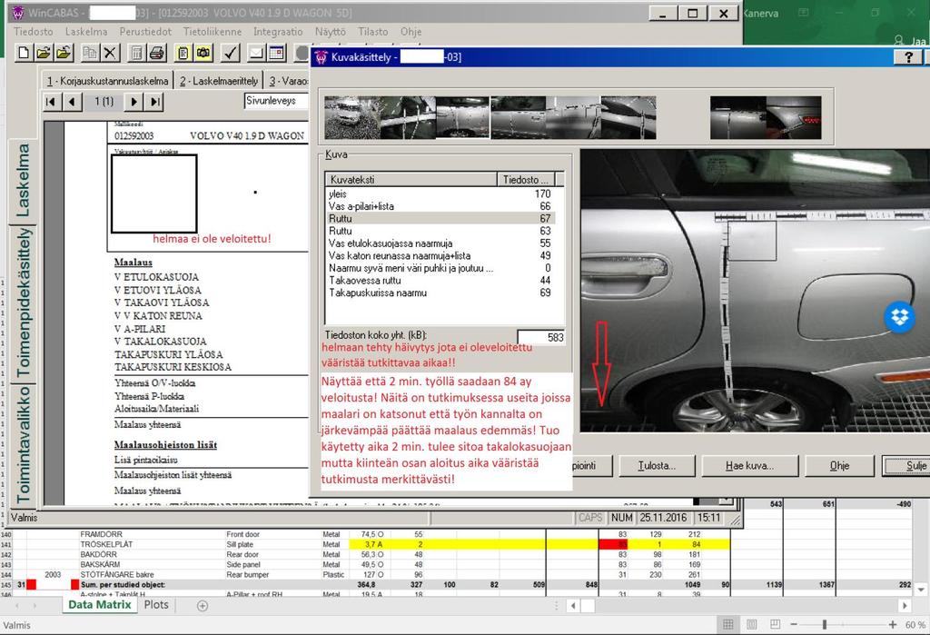Select the 2 - Laskelmaerittely tab
This screenshot has height=635, width=930.
(x=219, y=81)
